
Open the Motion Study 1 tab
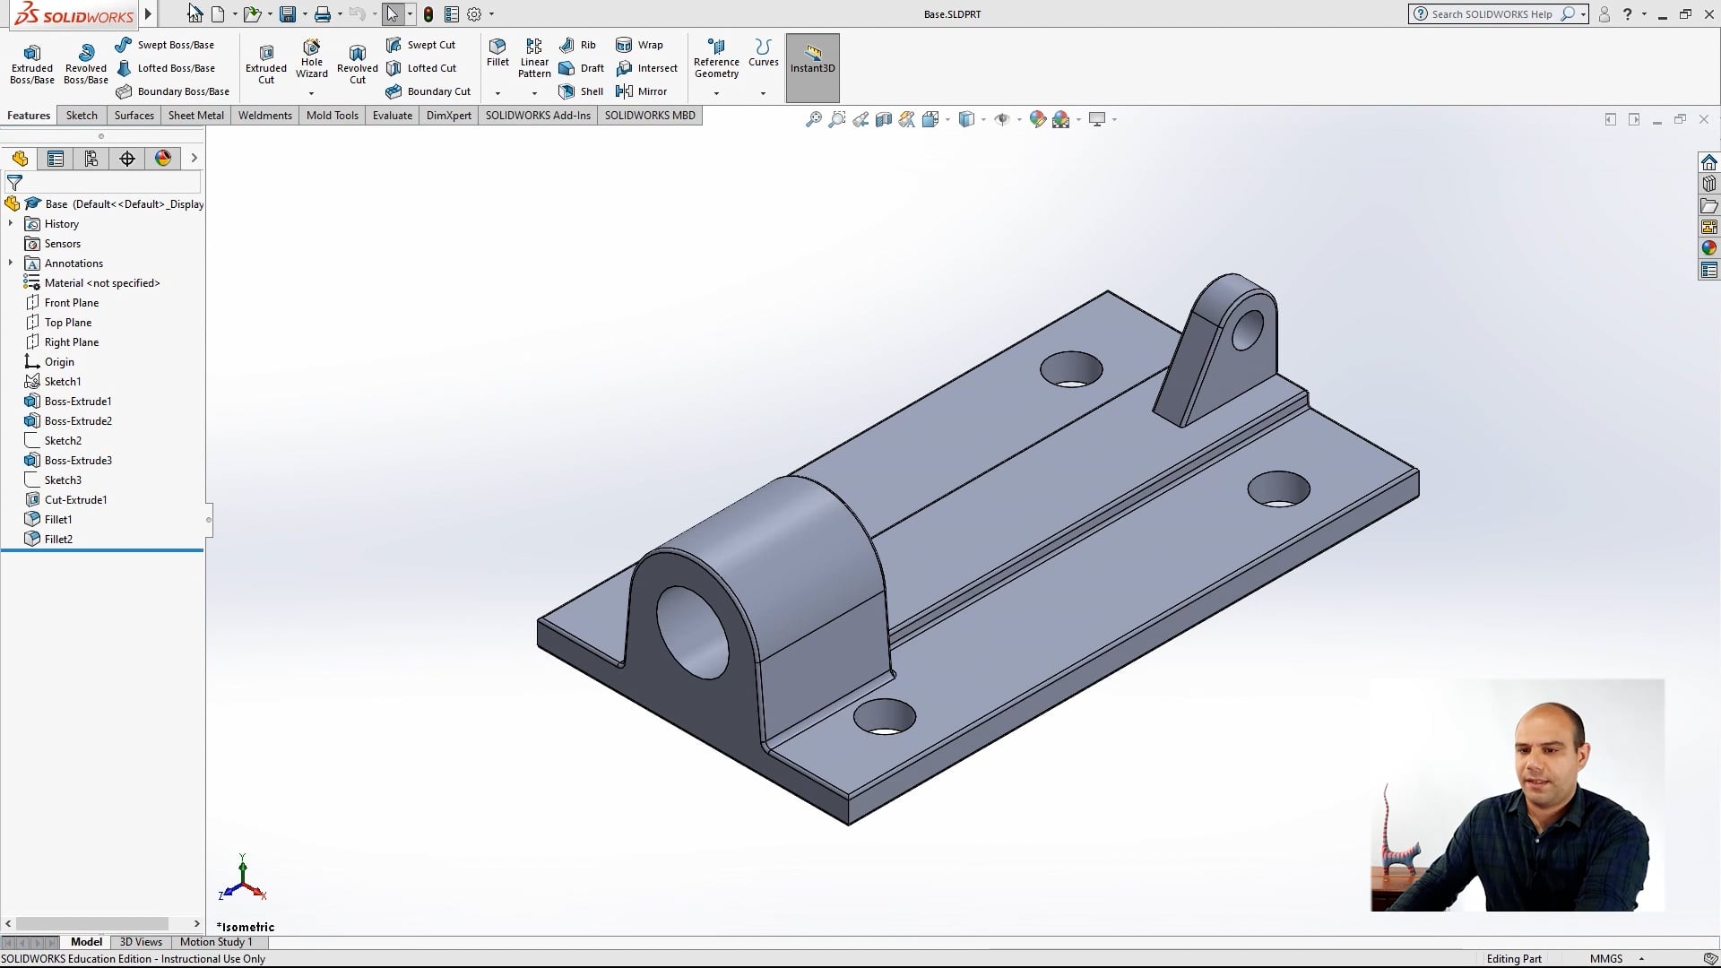coord(216,942)
